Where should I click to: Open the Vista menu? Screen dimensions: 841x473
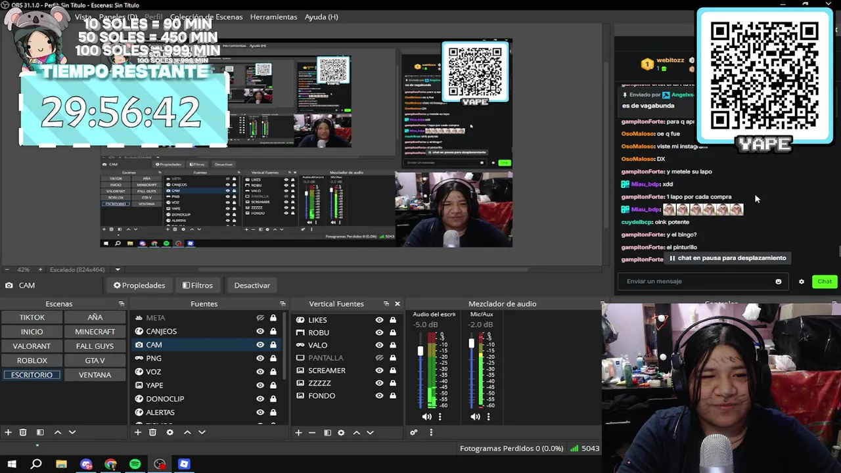point(83,16)
